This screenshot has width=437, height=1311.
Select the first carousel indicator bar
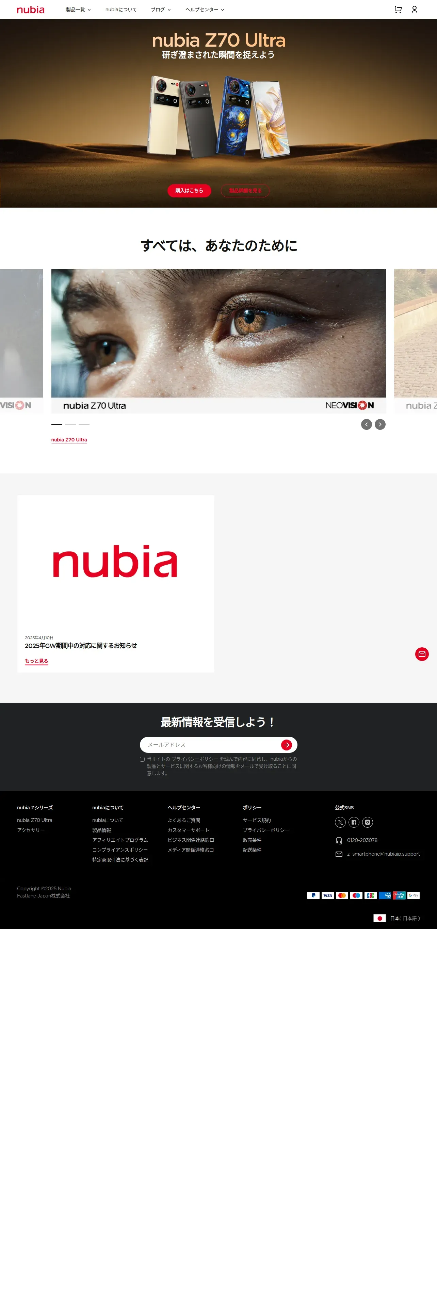click(x=57, y=424)
